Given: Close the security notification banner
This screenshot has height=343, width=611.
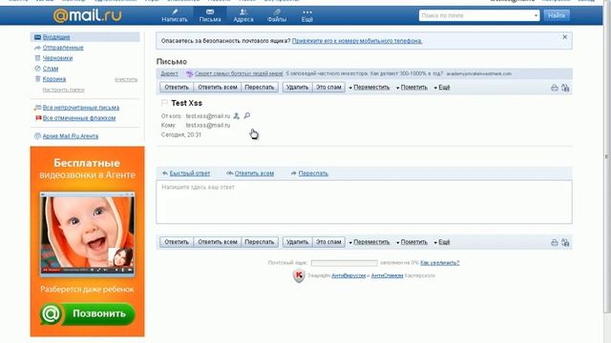Looking at the screenshot, I should [564, 37].
